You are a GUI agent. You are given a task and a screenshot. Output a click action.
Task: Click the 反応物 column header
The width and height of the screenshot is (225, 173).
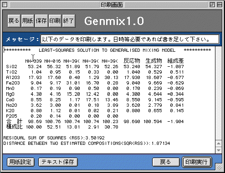132,61
